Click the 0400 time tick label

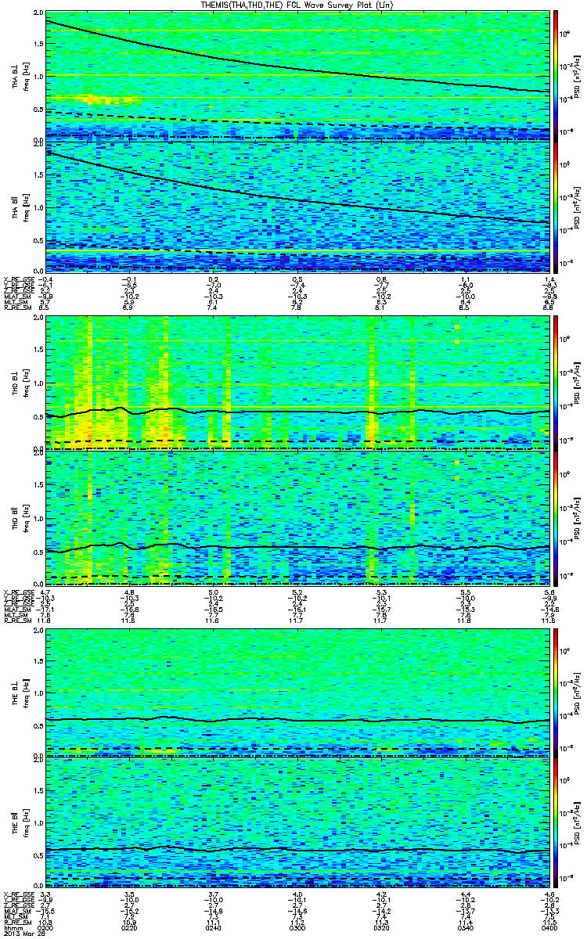coord(549,928)
